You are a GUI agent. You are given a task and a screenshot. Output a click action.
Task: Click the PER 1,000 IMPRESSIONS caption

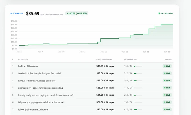click(x=52, y=15)
